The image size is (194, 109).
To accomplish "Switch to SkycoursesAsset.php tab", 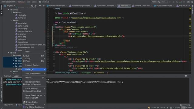I will click(x=164, y=6).
